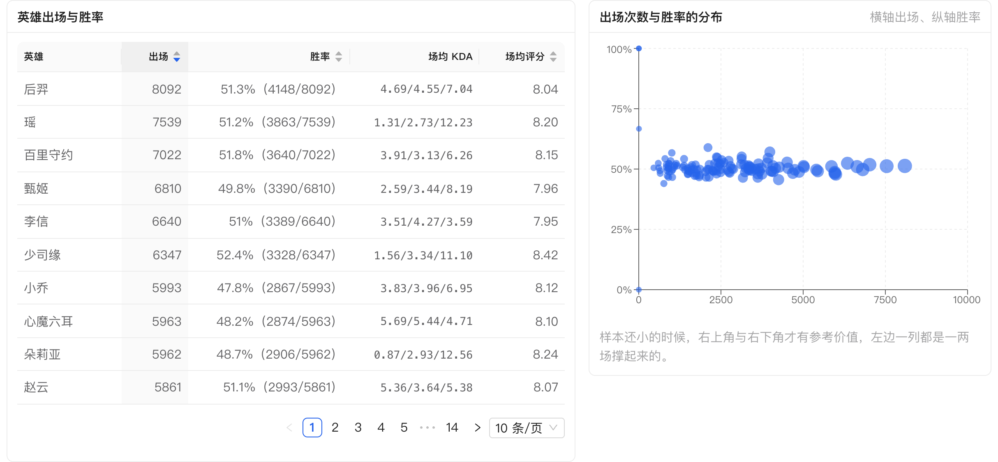Click the 胜率 column sort arrows

click(x=339, y=57)
